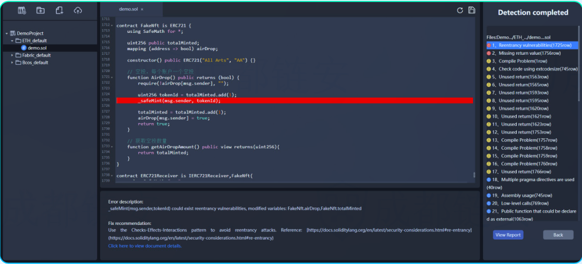
Task: Select Compile Problem(1759row) result
Action: [x=532, y=156]
